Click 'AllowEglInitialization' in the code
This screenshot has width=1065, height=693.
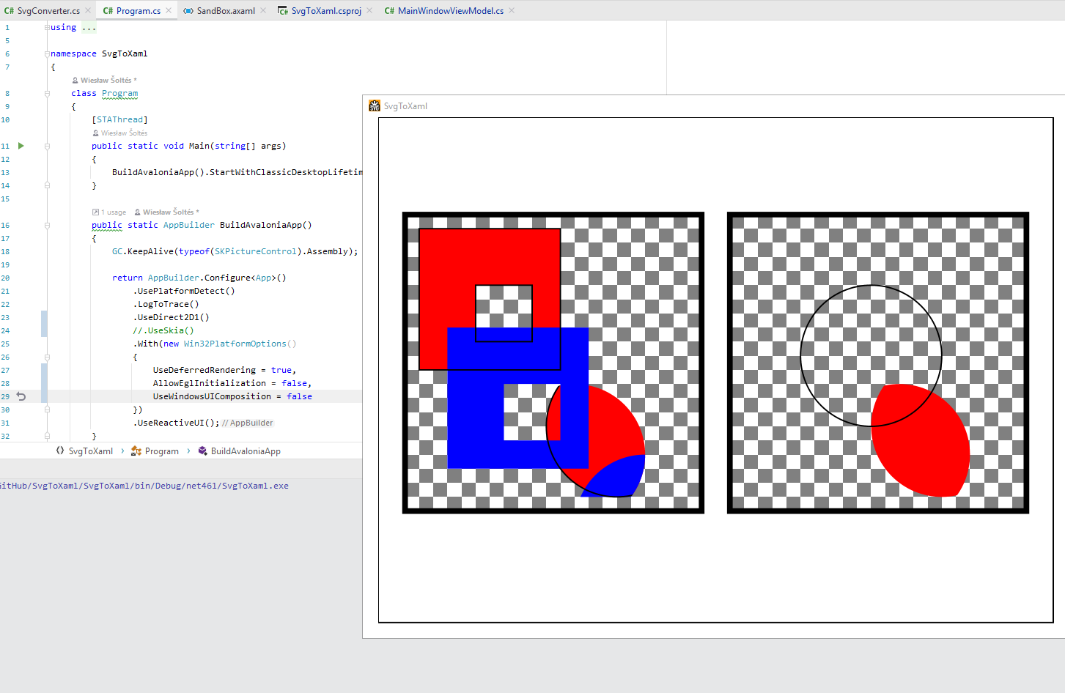(210, 383)
